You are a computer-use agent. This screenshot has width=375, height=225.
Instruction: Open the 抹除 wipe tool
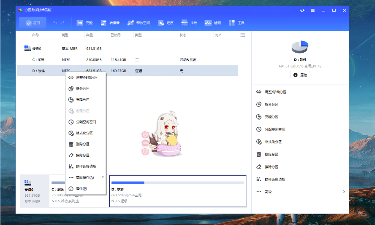coord(189,23)
